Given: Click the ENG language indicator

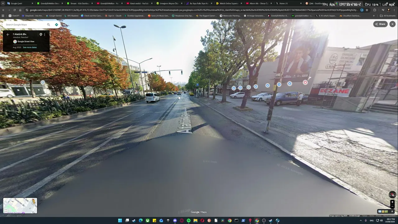Looking at the screenshot, I should point(372,221).
